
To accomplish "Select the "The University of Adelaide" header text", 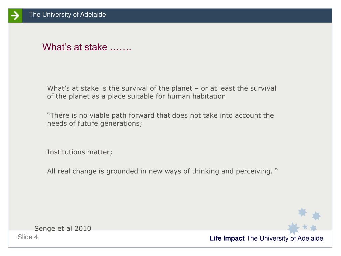I will click(67, 15).
